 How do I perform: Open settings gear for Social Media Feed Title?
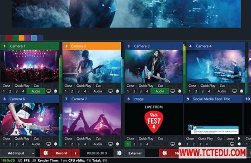[239, 144]
